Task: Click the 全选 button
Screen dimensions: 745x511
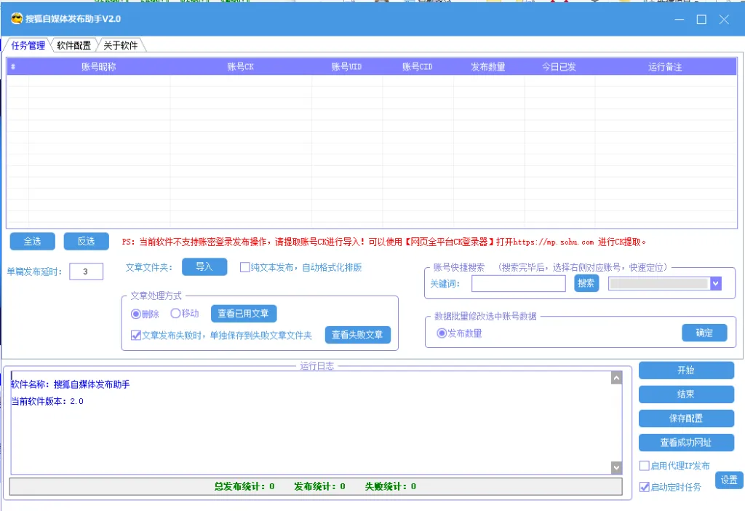Action: [x=32, y=242]
